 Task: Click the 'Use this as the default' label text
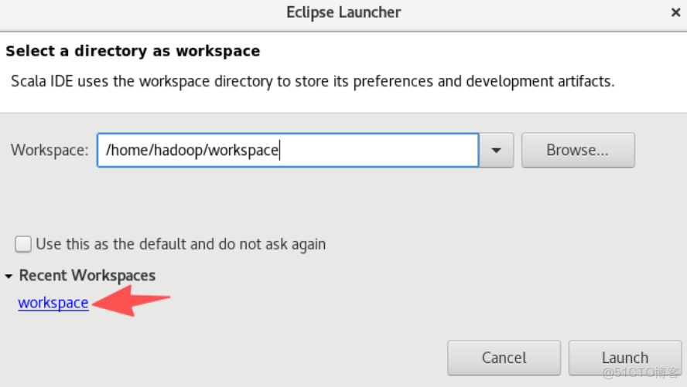click(180, 244)
